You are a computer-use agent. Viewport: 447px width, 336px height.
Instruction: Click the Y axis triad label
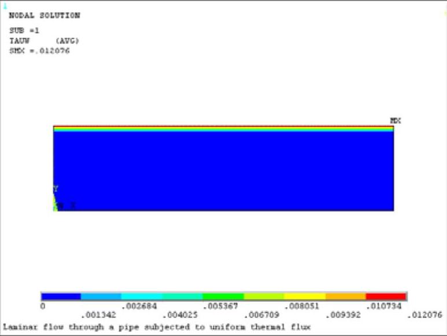[x=56, y=189]
